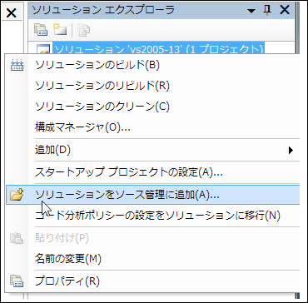Click the disabled 貼り付け(P) entry
Image resolution: width=308 pixels, height=303 pixels.
click(x=153, y=238)
